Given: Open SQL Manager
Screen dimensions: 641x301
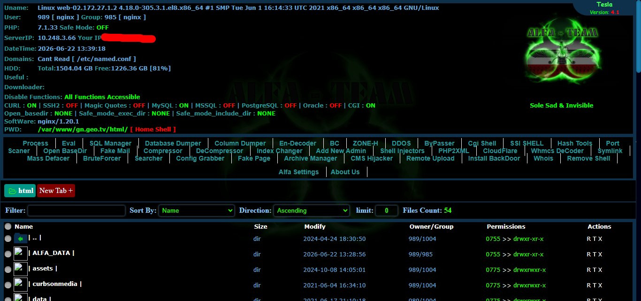Looking at the screenshot, I should 111,143.
